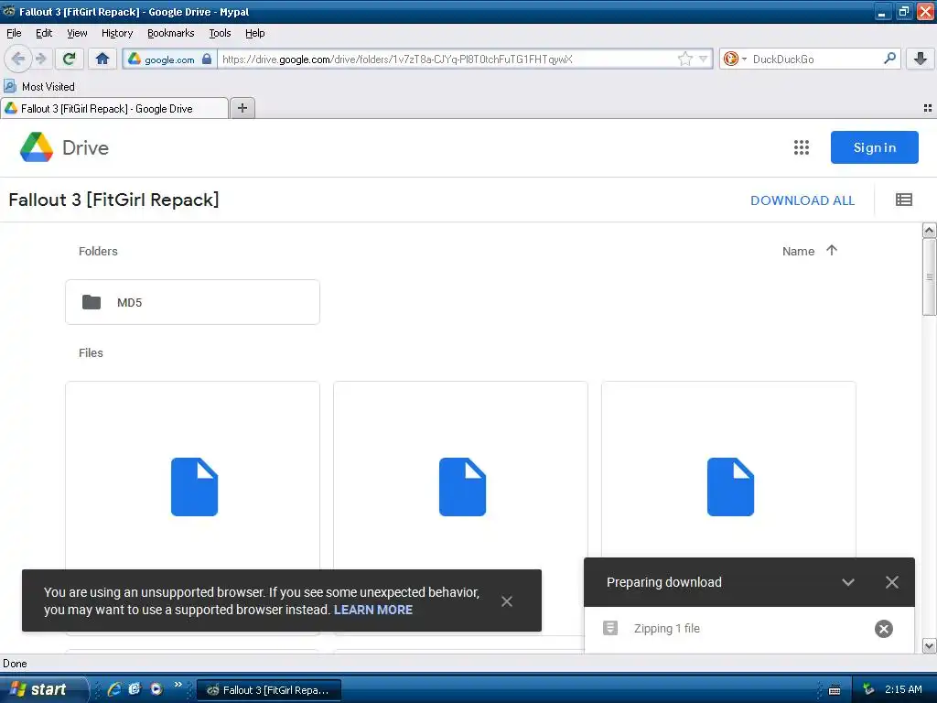Launch Internet Explorer from quick launch
Screen dimensions: 937x703
(x=114, y=689)
